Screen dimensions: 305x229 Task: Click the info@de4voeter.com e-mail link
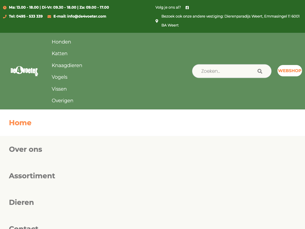click(80, 16)
